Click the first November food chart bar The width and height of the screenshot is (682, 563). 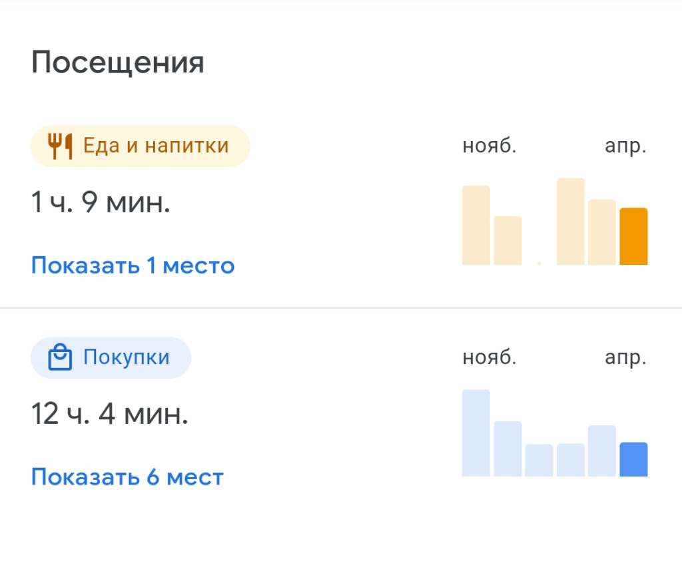point(476,225)
